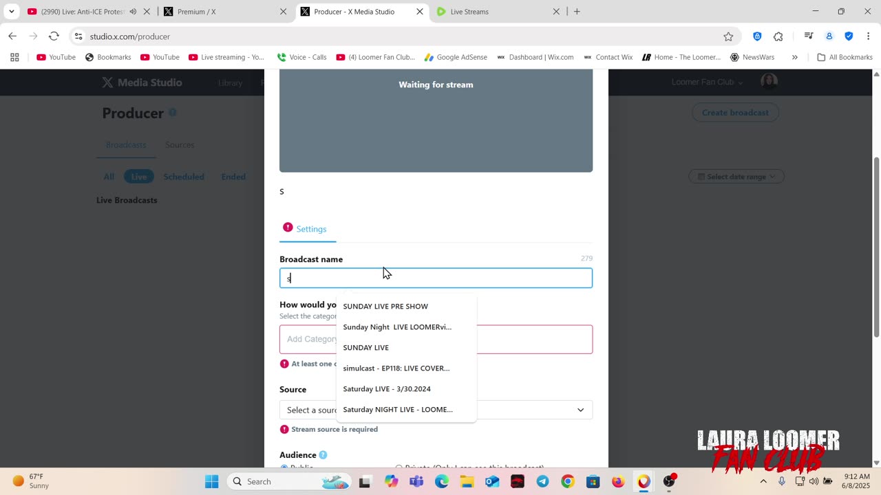Choose the SUNDAY LIVE PRE SHOW suggestion
881x495 pixels.
406,306
